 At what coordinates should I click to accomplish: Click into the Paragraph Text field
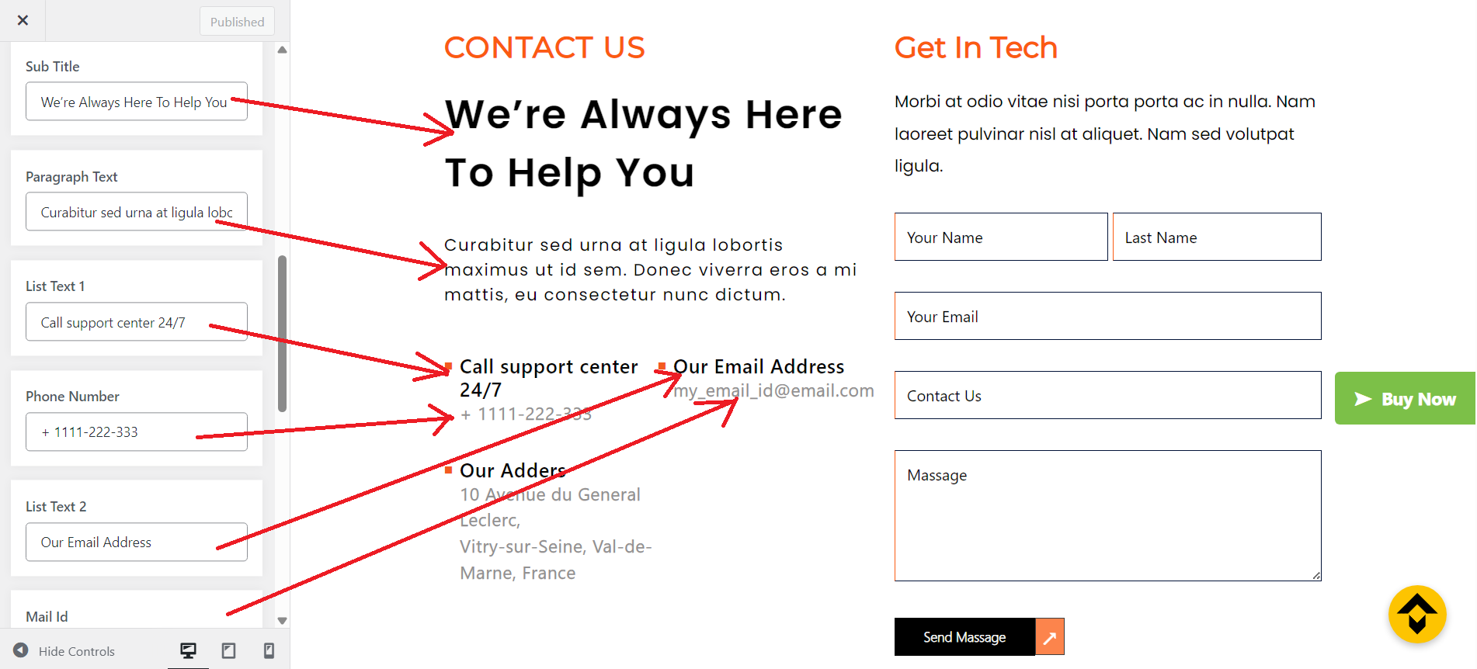(136, 212)
